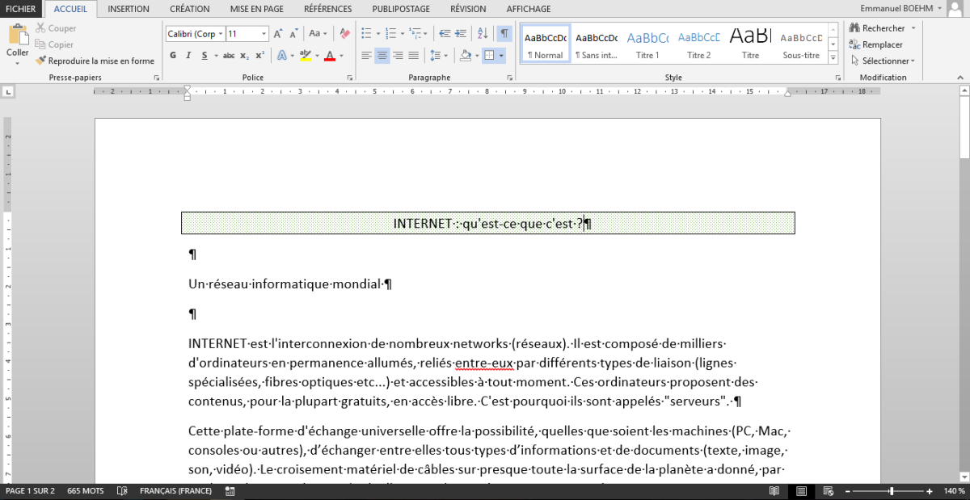The height and width of the screenshot is (500, 970).
Task: Open the font size dropdown
Action: pyautogui.click(x=264, y=34)
